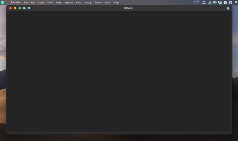
Task: Click the teal circle button in title bar
Action: (x=29, y=8)
